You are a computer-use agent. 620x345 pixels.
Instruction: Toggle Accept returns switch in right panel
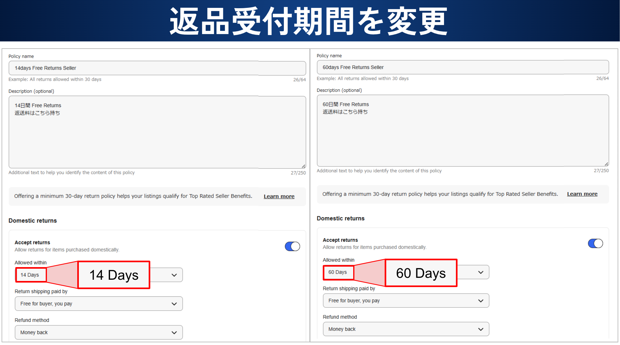(595, 243)
